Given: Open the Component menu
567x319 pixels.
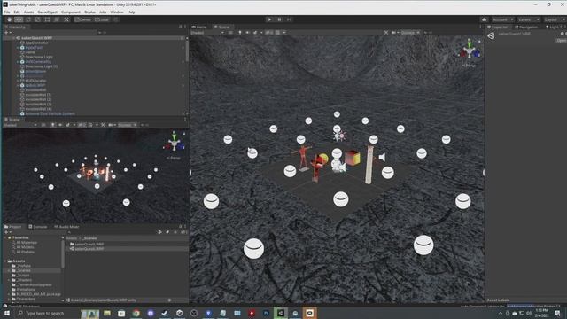Looking at the screenshot, I should pyautogui.click(x=71, y=12).
